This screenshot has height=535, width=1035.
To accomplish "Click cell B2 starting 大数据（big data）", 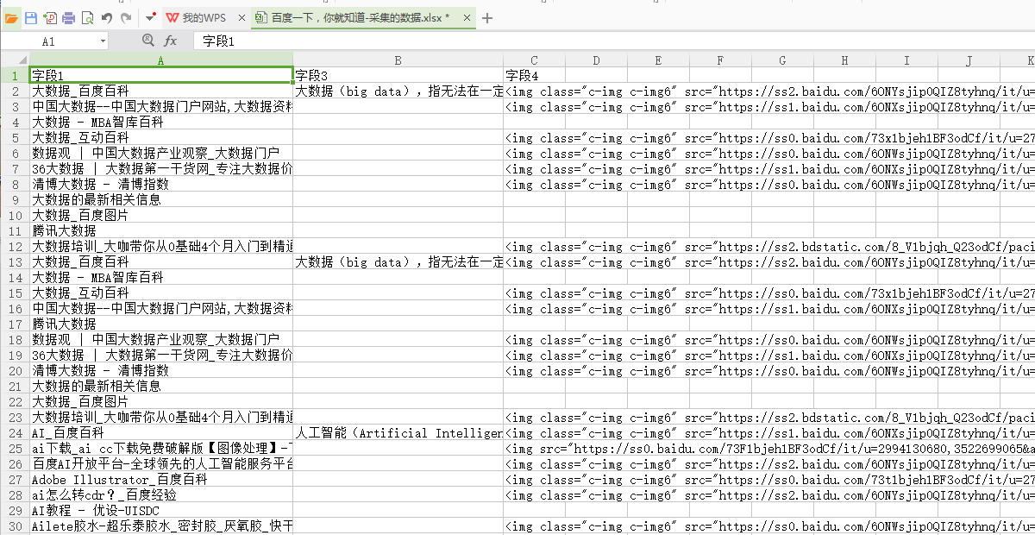I will [398, 91].
